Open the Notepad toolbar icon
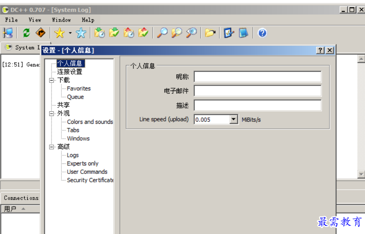 (243, 33)
